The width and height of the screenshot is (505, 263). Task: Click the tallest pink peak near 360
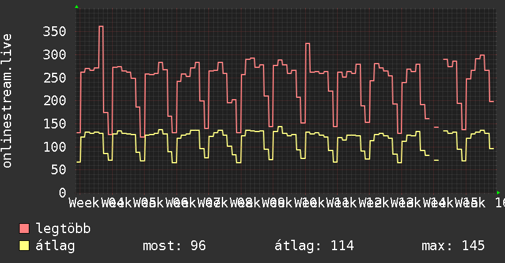point(101,26)
